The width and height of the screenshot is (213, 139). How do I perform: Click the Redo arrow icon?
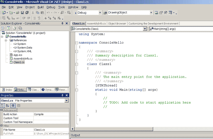tap(55, 13)
